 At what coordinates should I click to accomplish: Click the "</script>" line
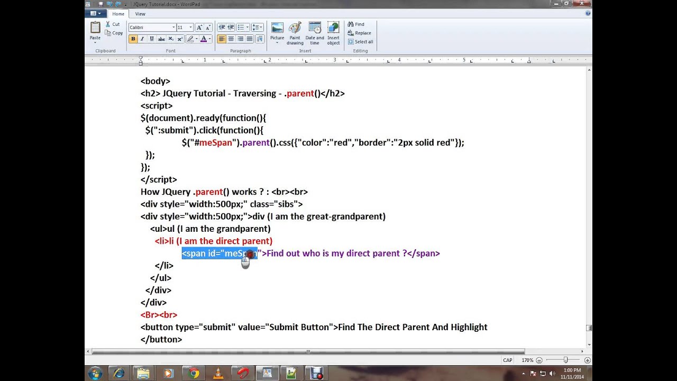pos(159,180)
